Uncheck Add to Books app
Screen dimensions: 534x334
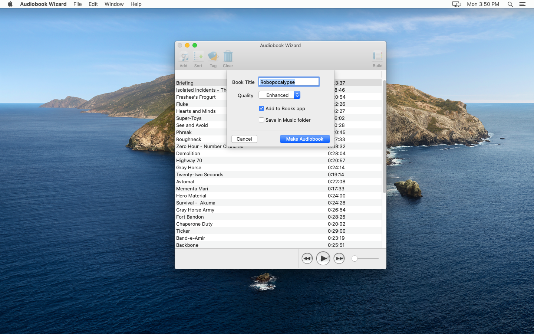(261, 108)
